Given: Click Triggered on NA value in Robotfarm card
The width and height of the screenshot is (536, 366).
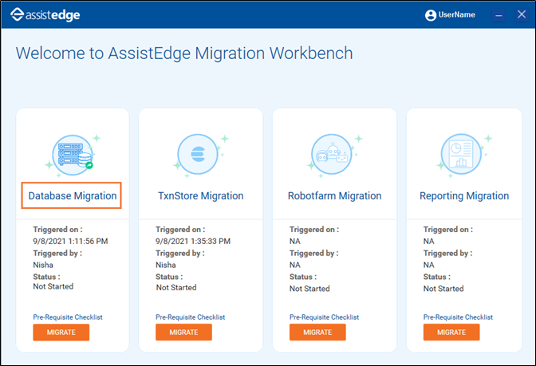Looking at the screenshot, I should tap(295, 242).
